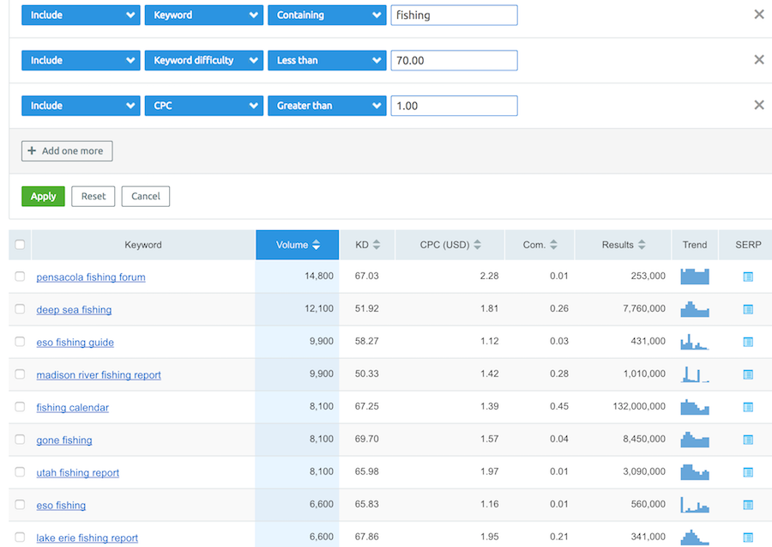Remove the Keyword difficulty filter row
Viewport: 772px width, 547px height.
click(759, 59)
